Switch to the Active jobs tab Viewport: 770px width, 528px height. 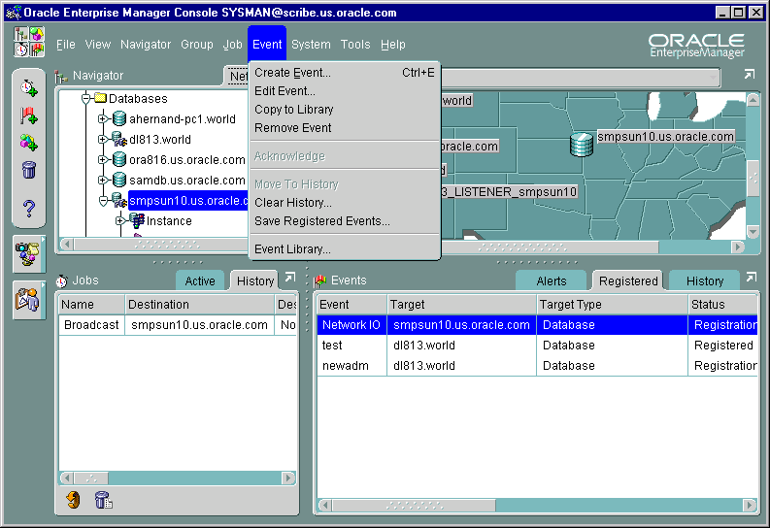[200, 281]
